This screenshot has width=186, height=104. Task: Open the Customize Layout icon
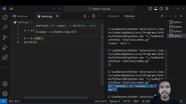coord(167,9)
